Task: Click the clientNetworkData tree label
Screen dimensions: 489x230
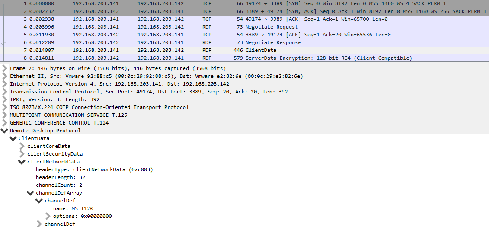Action: pyautogui.click(x=53, y=162)
